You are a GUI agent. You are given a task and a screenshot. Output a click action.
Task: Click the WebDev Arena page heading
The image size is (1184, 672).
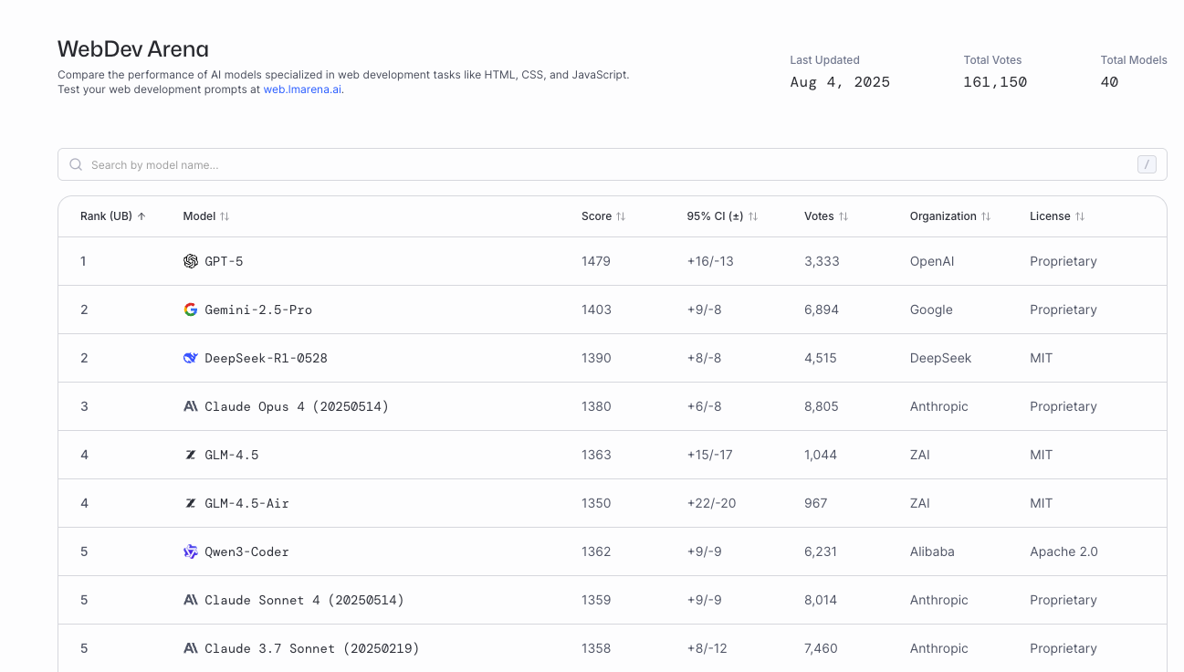tap(133, 48)
